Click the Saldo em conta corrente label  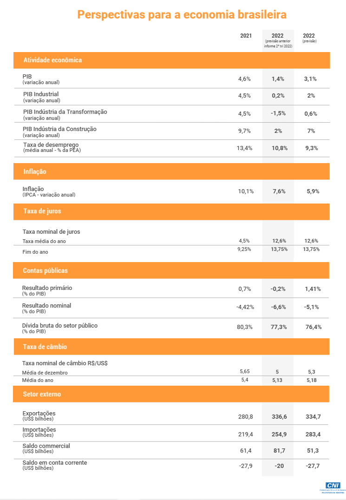(55, 465)
